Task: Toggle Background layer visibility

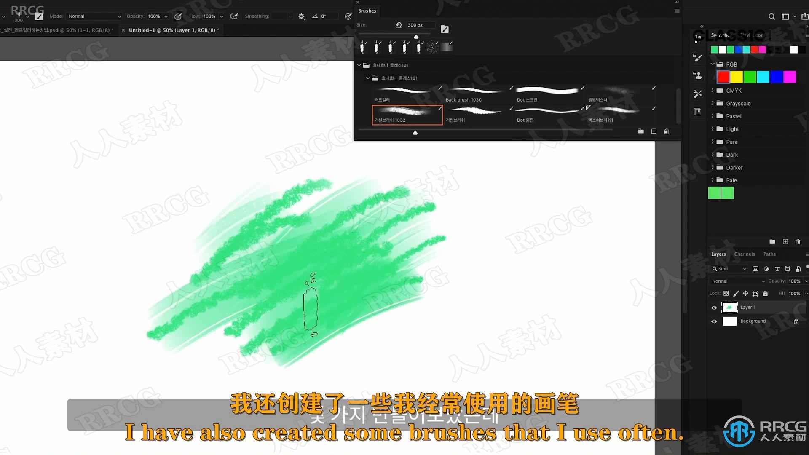Action: click(x=714, y=321)
